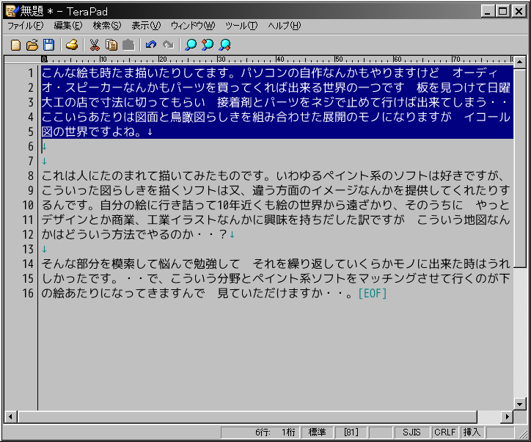Undo the last edit with the blue arrow
Screen dimensions: 531x442
pyautogui.click(x=150, y=45)
